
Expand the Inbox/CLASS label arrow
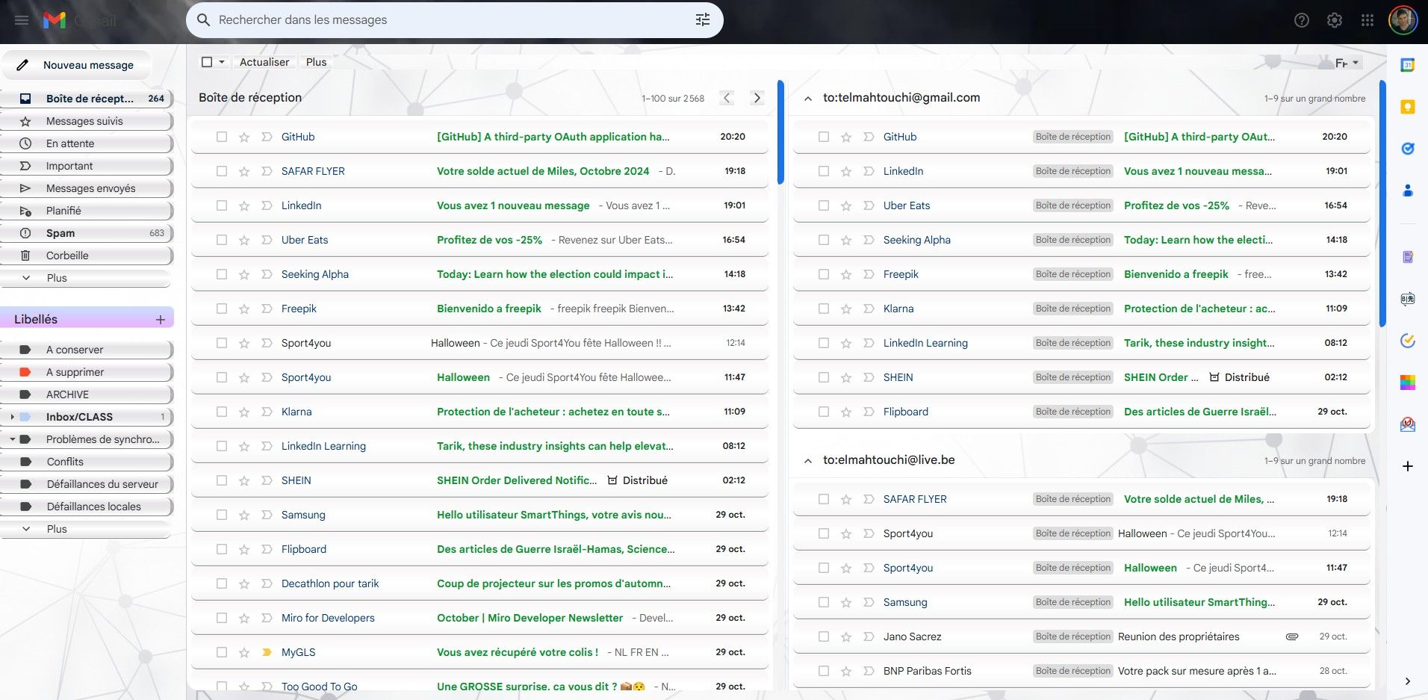12,417
